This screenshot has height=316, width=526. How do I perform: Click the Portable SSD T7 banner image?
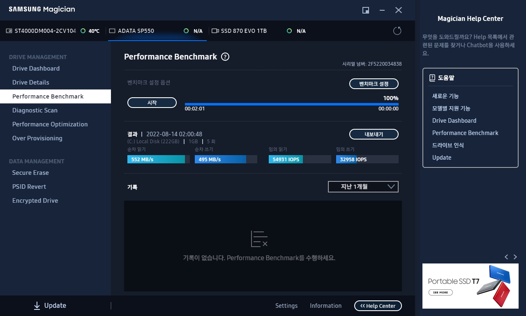pos(471,286)
